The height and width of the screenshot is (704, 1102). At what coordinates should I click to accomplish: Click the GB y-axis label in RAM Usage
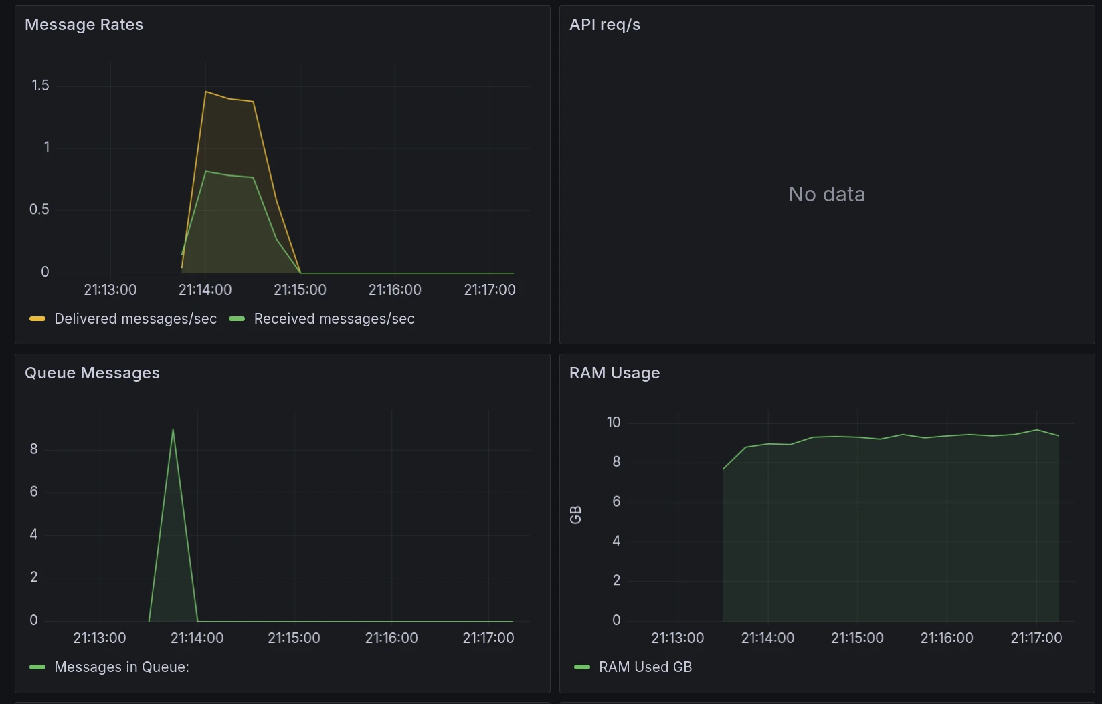pos(575,515)
